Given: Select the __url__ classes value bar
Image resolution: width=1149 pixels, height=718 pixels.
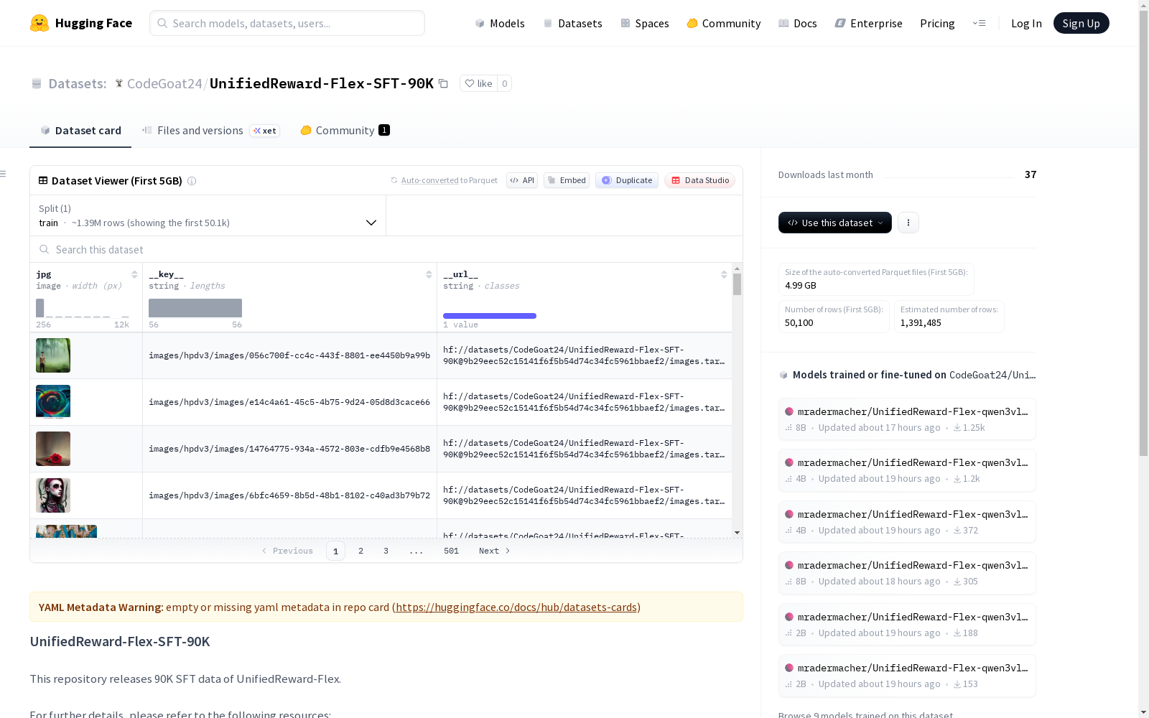Looking at the screenshot, I should coord(490,316).
